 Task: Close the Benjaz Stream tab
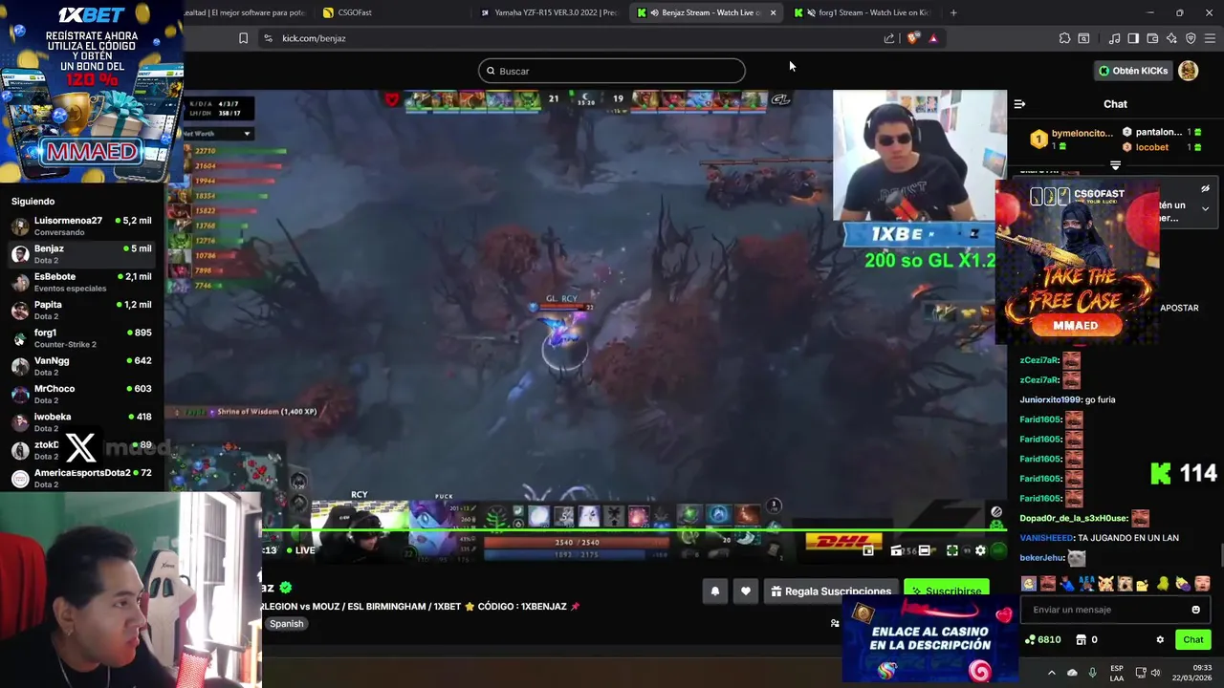tap(773, 12)
